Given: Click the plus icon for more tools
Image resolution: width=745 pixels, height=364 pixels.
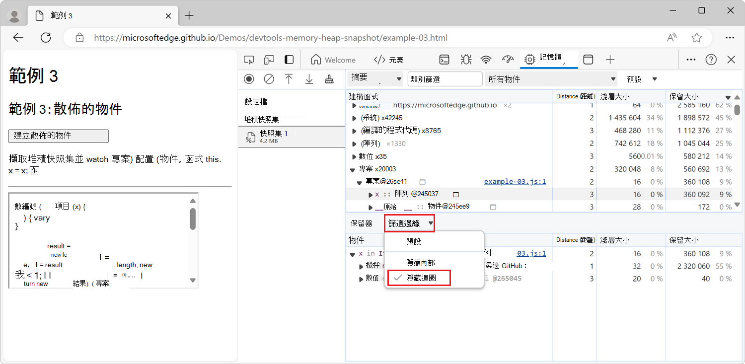Looking at the screenshot, I should point(610,60).
